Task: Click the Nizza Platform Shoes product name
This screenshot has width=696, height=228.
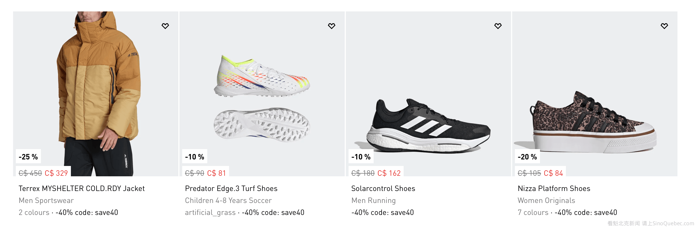Action: (554, 188)
